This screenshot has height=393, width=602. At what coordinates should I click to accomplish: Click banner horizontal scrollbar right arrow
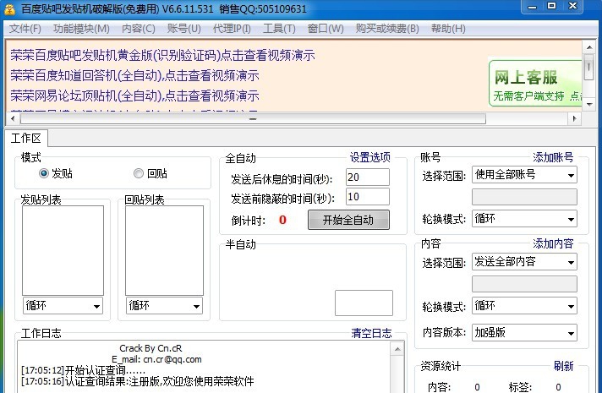pyautogui.click(x=574, y=118)
